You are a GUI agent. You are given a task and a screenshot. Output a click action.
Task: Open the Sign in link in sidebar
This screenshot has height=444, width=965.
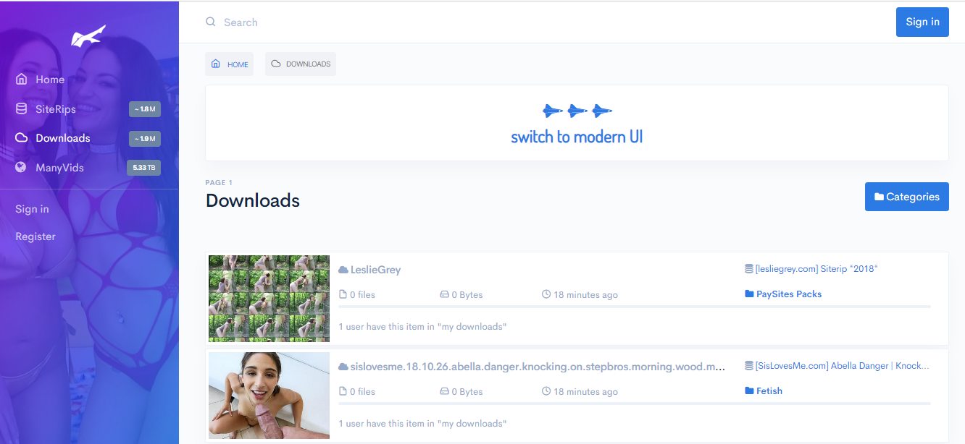tap(32, 209)
